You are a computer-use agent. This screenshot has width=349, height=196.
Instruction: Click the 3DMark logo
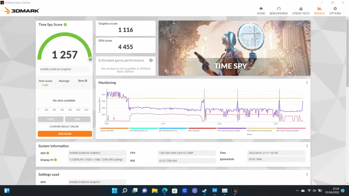pos(21,10)
